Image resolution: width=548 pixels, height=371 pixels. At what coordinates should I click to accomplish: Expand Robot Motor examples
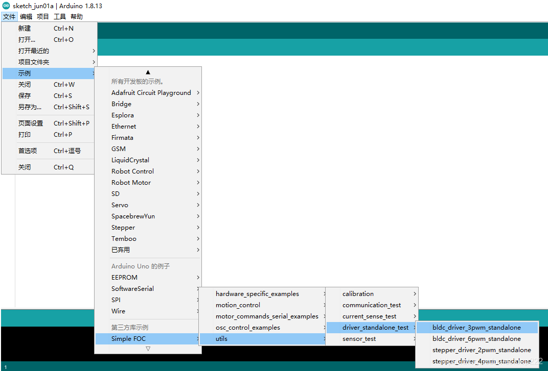click(x=148, y=182)
